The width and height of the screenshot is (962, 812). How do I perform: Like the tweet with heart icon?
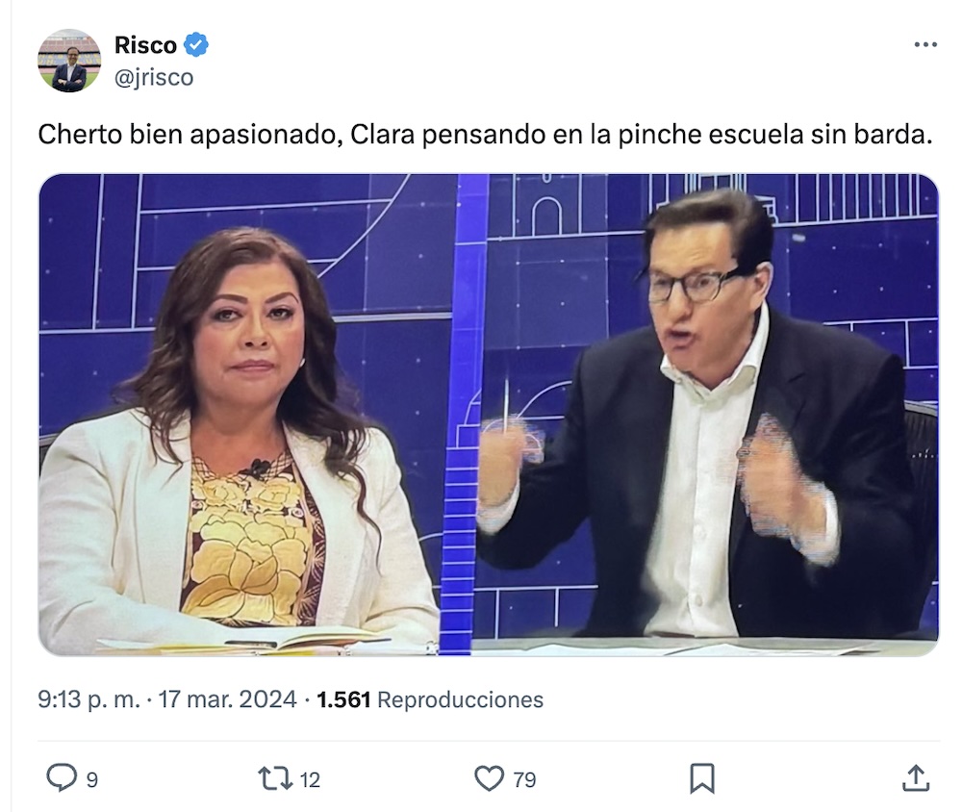(489, 778)
